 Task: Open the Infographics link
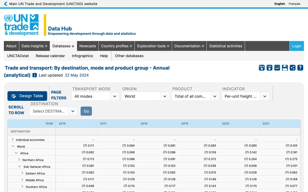(82, 56)
